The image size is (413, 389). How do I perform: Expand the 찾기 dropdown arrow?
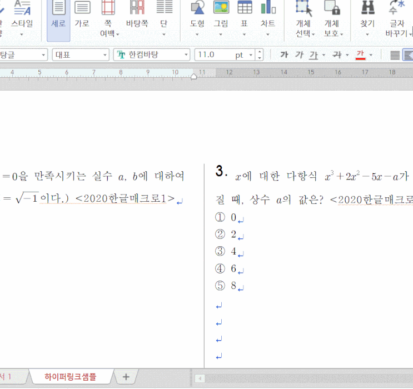pyautogui.click(x=367, y=34)
